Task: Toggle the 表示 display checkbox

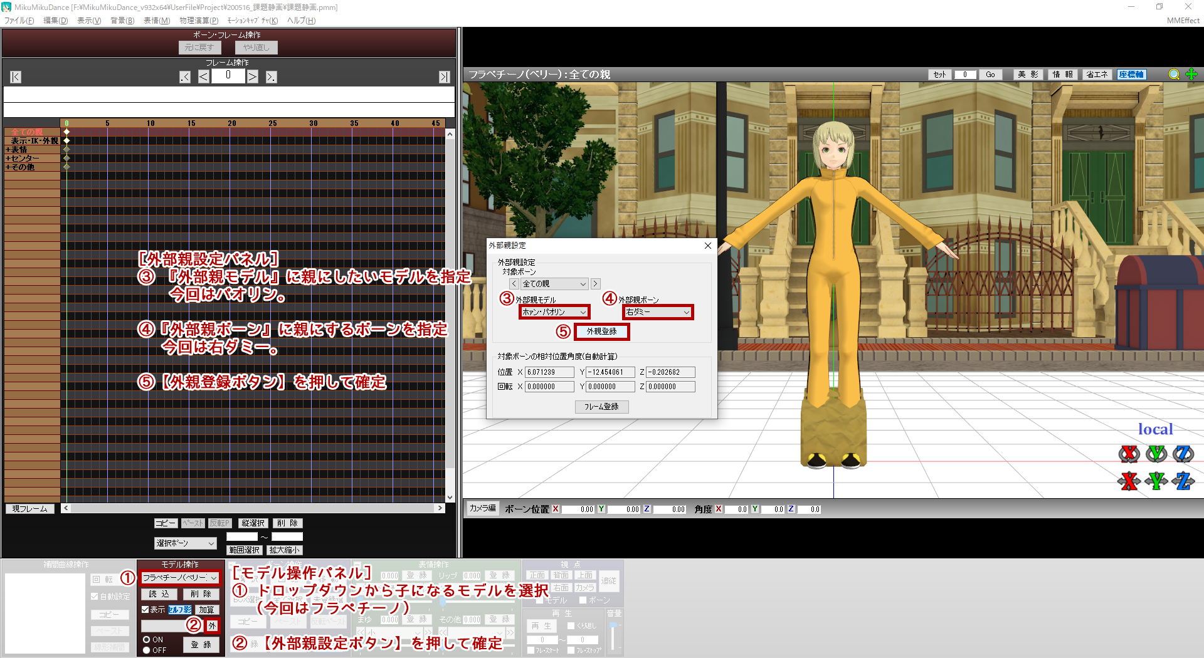Action: click(x=145, y=609)
